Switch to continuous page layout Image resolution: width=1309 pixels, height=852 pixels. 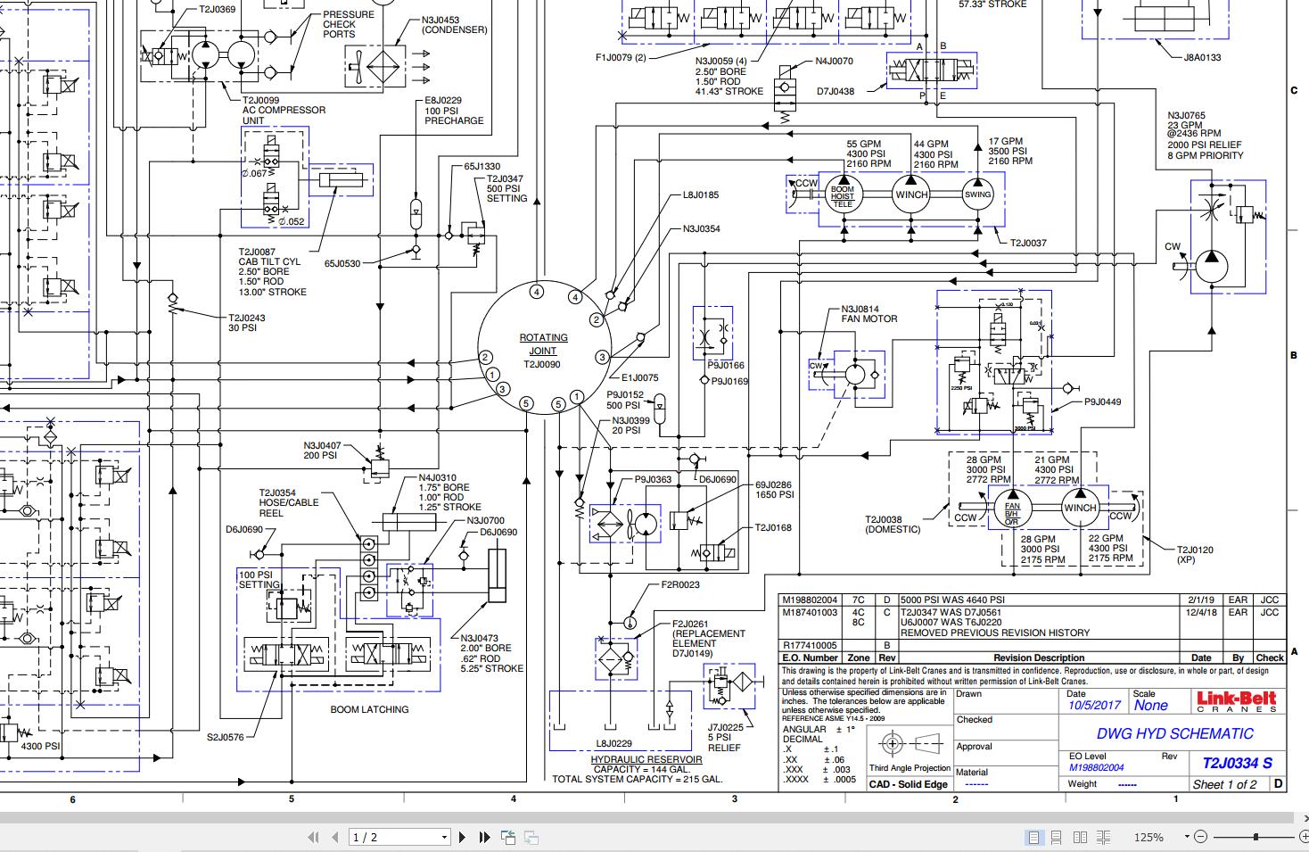coord(1058,837)
